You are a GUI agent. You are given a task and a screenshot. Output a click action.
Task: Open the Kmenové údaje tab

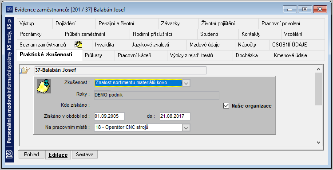(x=298, y=55)
